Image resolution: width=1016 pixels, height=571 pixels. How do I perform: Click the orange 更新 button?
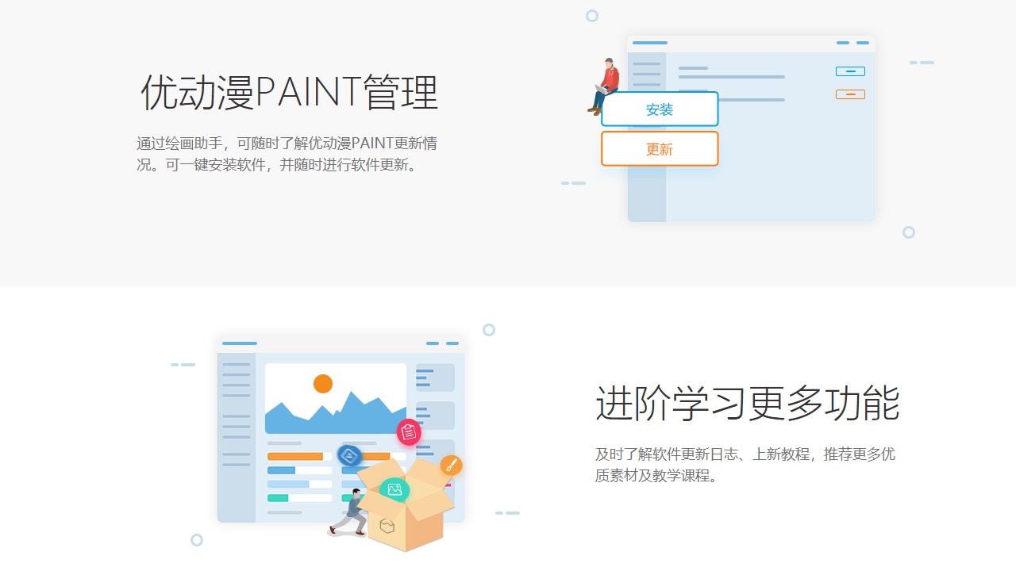[660, 149]
